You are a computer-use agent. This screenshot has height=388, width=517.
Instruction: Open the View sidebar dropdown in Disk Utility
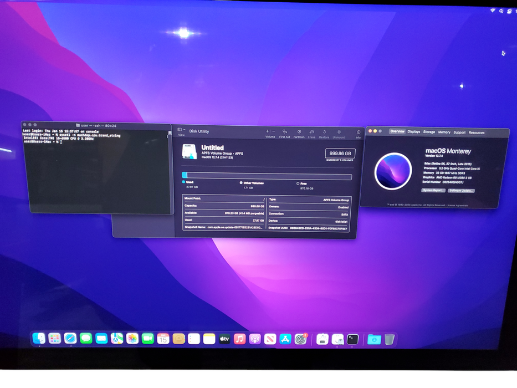tap(181, 130)
